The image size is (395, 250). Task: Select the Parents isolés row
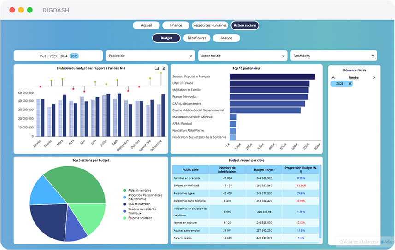(x=246, y=238)
